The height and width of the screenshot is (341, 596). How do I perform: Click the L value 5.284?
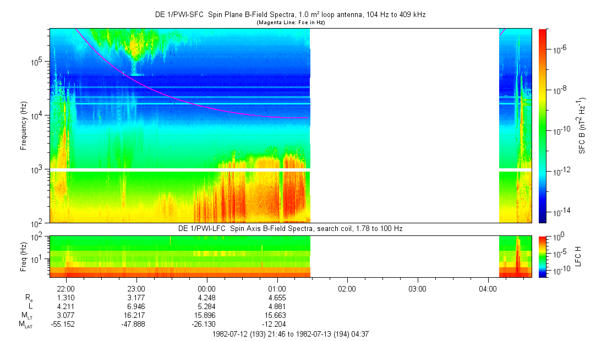[206, 306]
